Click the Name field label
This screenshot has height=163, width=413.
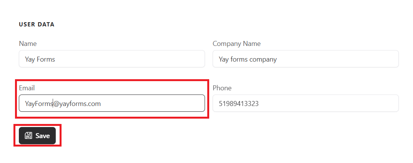tap(28, 44)
